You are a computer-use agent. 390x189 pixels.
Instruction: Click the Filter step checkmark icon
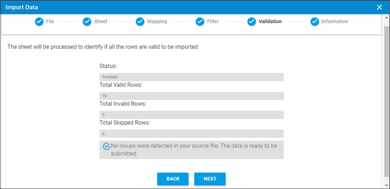click(200, 22)
